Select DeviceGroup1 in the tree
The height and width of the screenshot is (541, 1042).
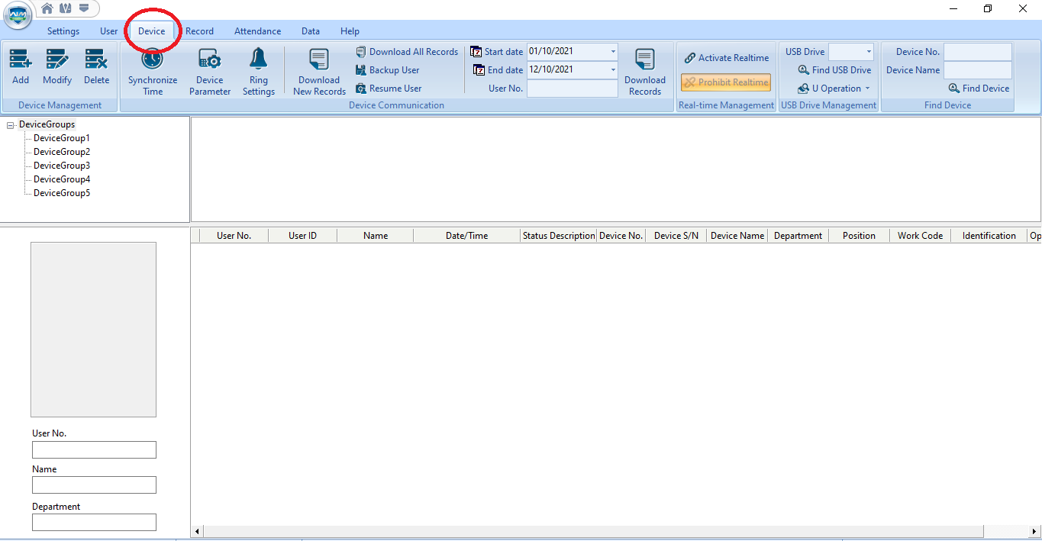click(62, 138)
